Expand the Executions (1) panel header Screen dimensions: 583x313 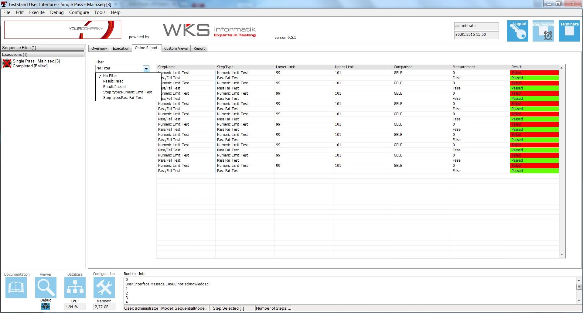(x=43, y=55)
